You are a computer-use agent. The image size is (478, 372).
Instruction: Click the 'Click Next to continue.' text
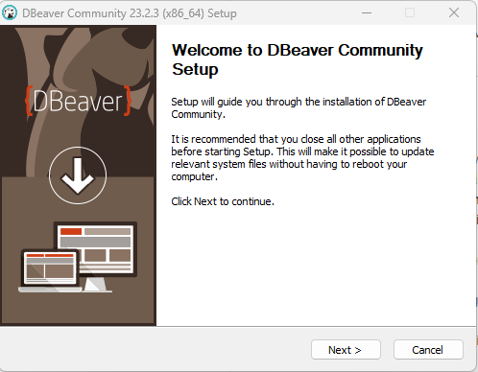tap(223, 201)
